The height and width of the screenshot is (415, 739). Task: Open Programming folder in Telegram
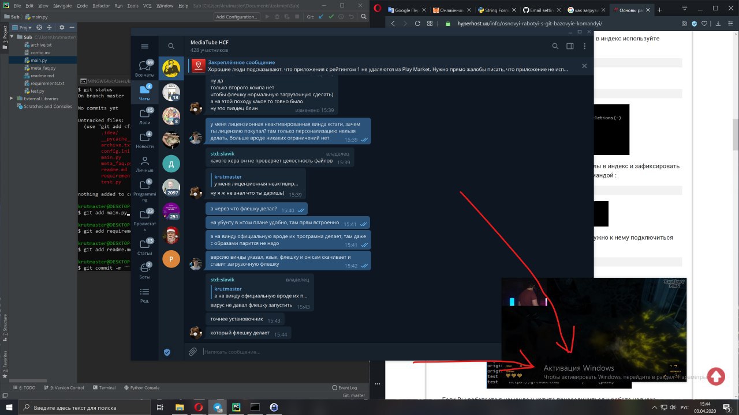(144, 190)
